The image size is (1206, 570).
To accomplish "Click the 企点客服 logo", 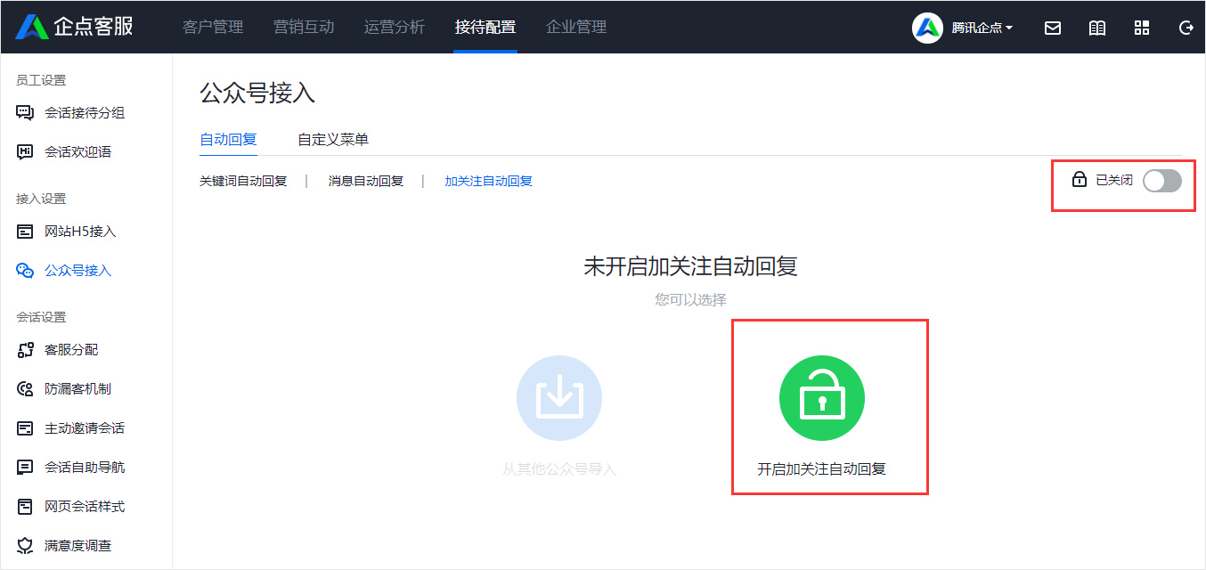I will [x=75, y=27].
